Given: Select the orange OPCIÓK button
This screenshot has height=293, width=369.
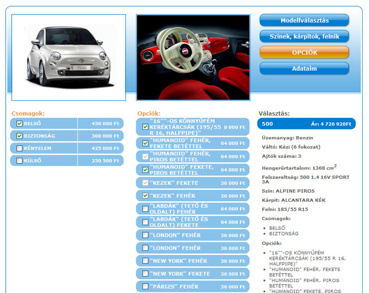Looking at the screenshot, I should tap(304, 52).
